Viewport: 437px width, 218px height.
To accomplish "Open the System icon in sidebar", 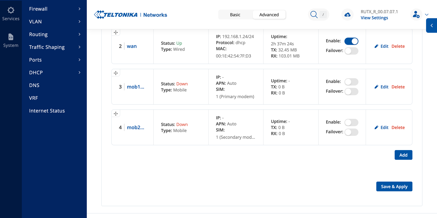I will pos(11,37).
